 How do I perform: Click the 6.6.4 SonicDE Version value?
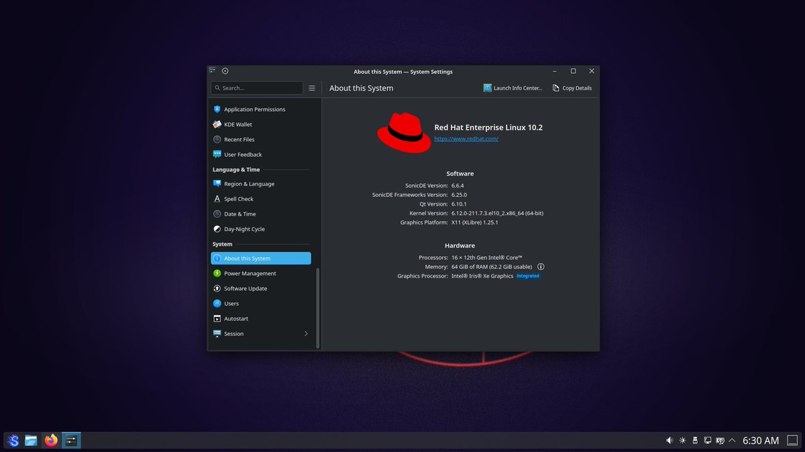click(x=458, y=185)
